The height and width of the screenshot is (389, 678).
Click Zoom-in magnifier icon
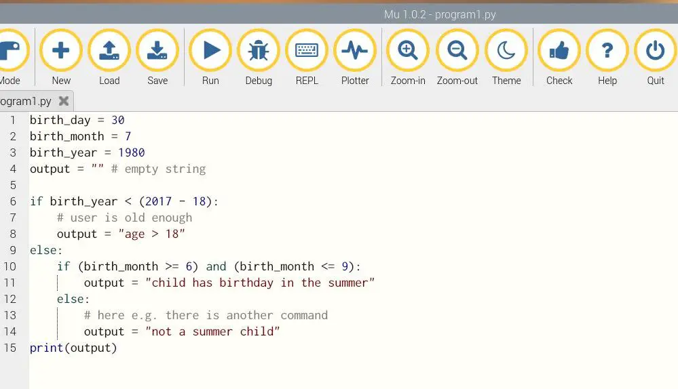click(408, 51)
